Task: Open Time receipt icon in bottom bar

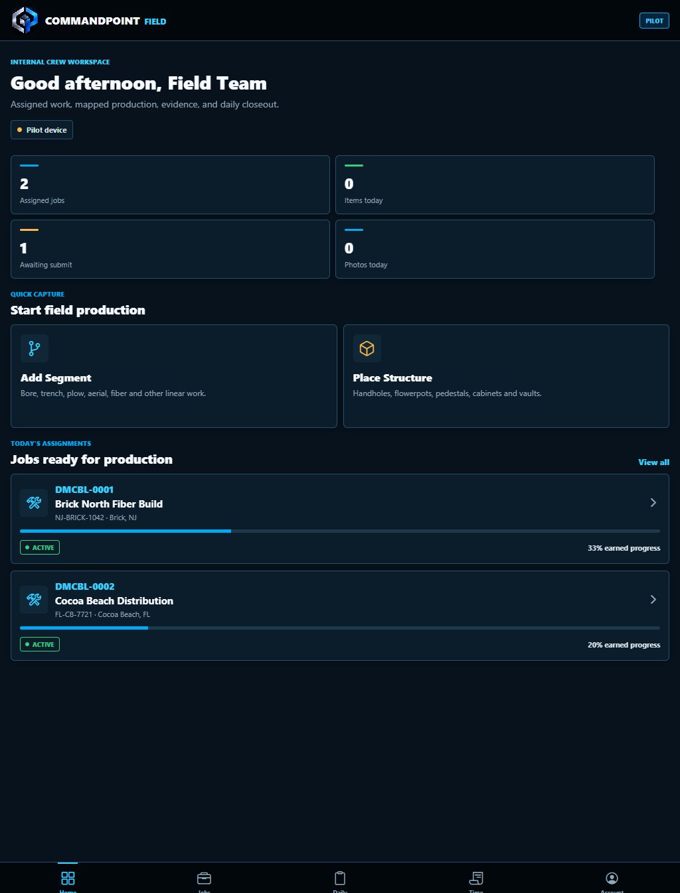Action: (x=476, y=878)
